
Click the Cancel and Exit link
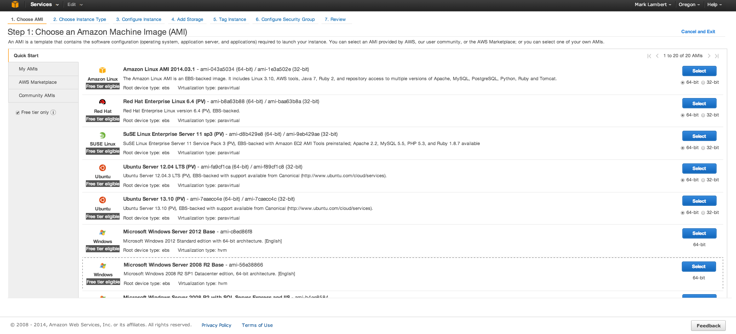click(698, 32)
